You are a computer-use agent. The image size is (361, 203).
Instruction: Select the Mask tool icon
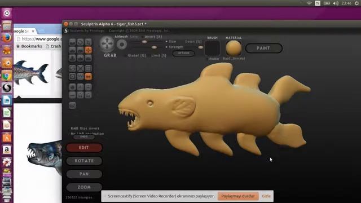[x=72, y=77]
